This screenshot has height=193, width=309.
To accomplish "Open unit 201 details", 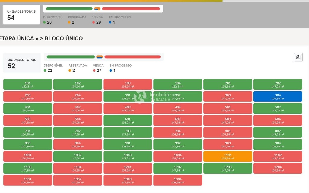I will 228,85.
